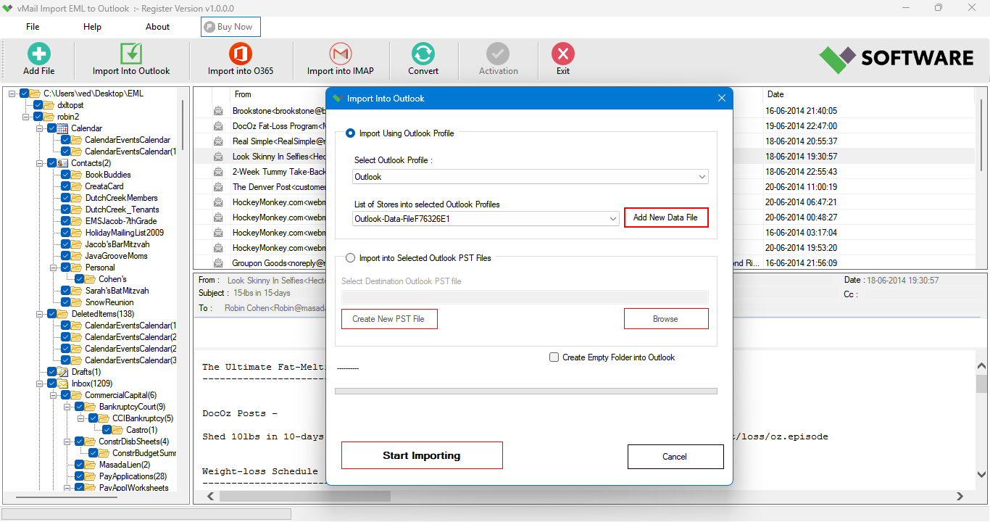
Task: Collapse the Contacts(2) tree node
Action: pyautogui.click(x=40, y=163)
